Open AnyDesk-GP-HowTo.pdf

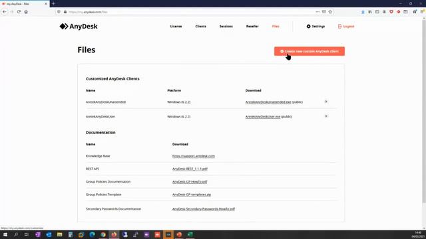point(190,182)
